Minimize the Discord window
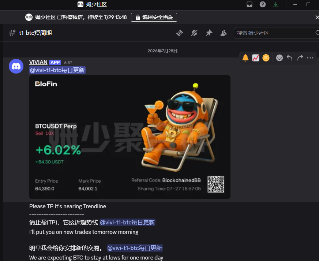 click(x=295, y=4)
